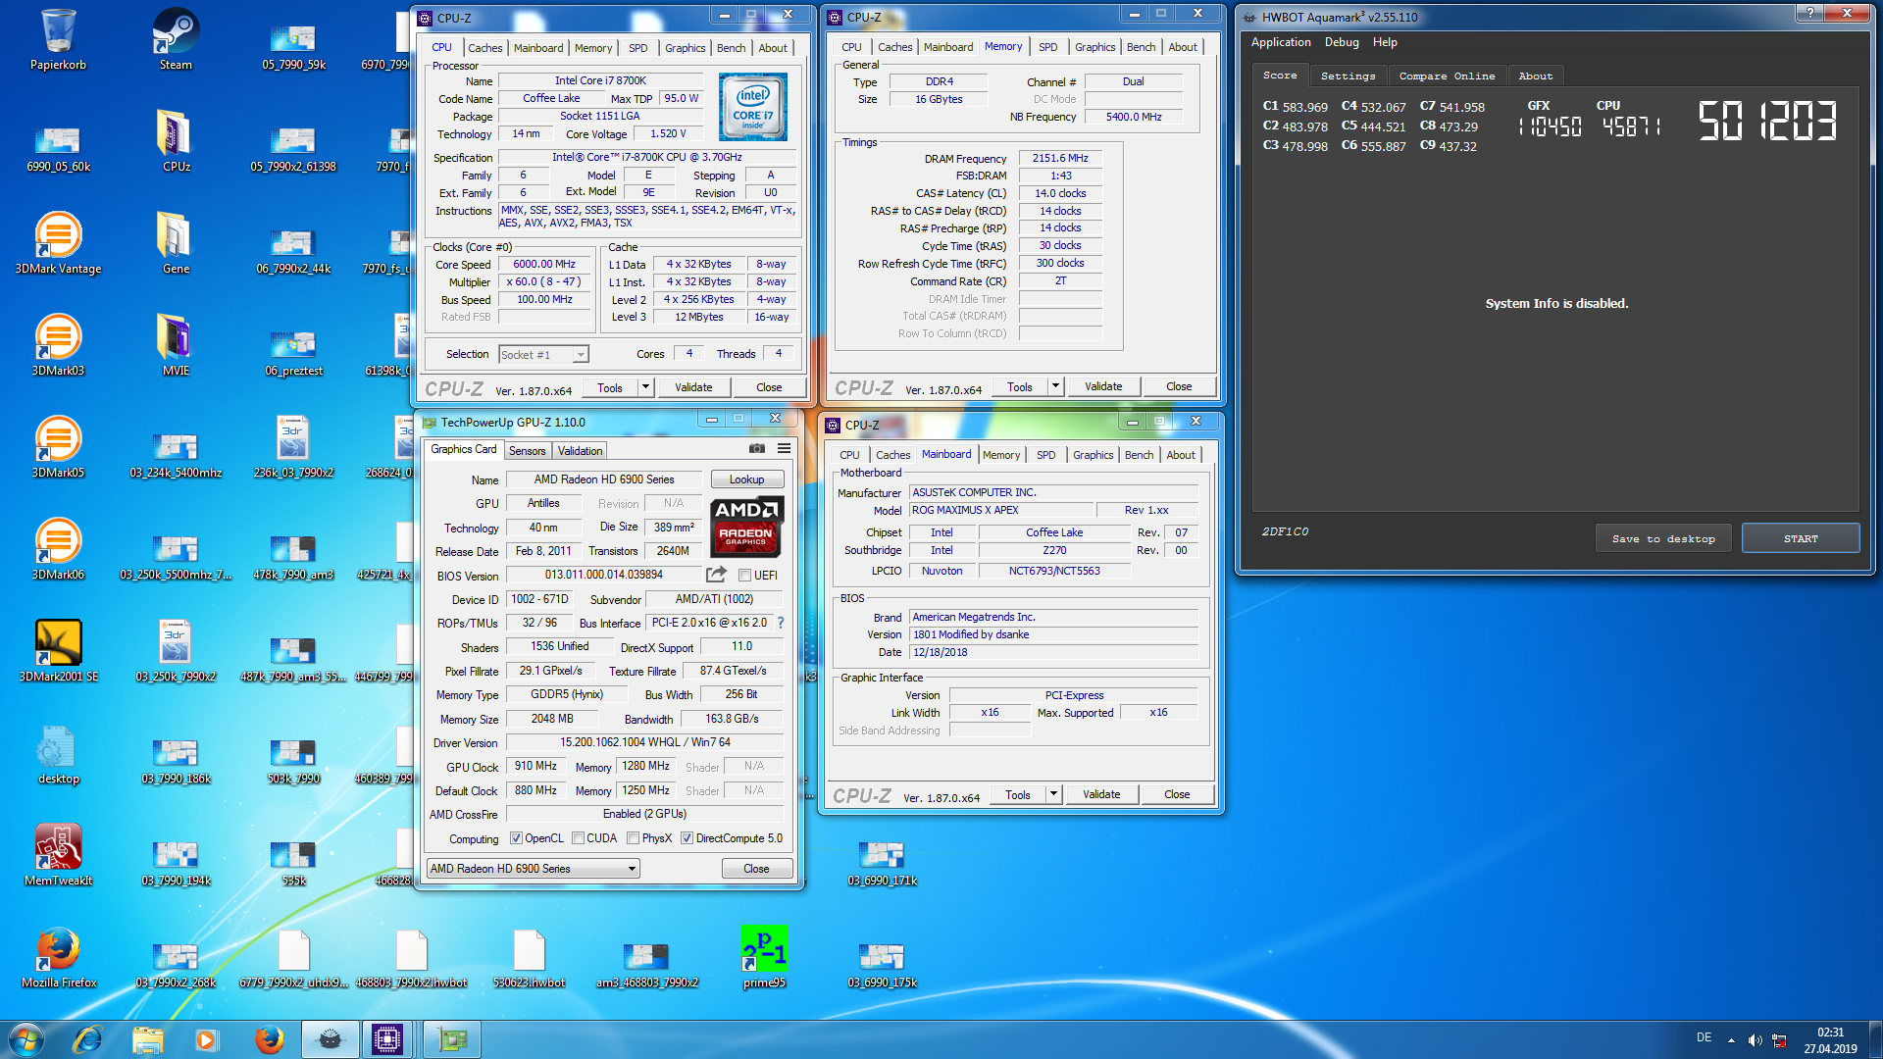The height and width of the screenshot is (1059, 1883).
Task: Click the Core Speed 6000.00 MHz field
Action: [x=544, y=264]
